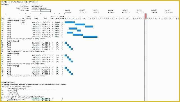The height and width of the screenshot is (102, 180).
Task: Select the 'End' column header
Action: (46, 18)
